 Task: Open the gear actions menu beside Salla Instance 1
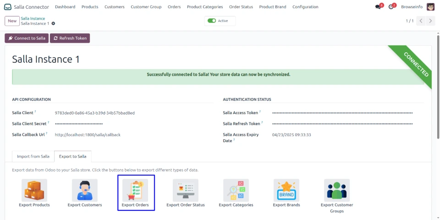coord(54,23)
